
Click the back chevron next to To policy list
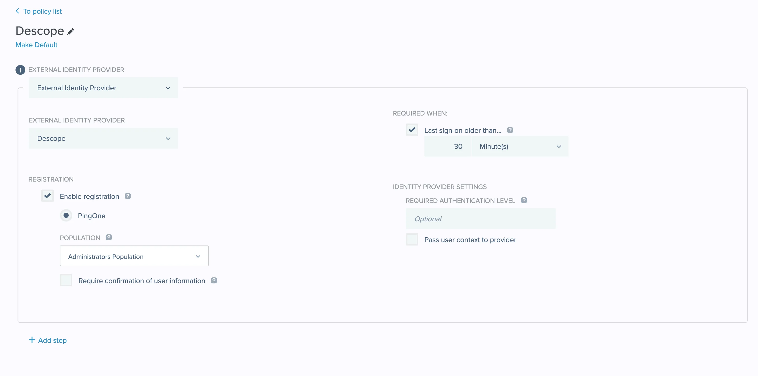[x=17, y=11]
